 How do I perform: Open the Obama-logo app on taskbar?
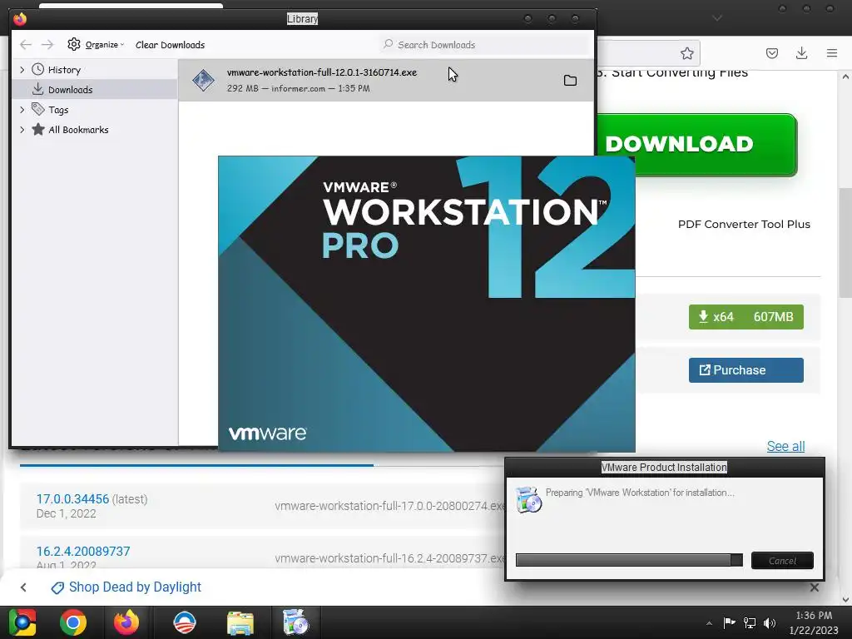point(184,622)
